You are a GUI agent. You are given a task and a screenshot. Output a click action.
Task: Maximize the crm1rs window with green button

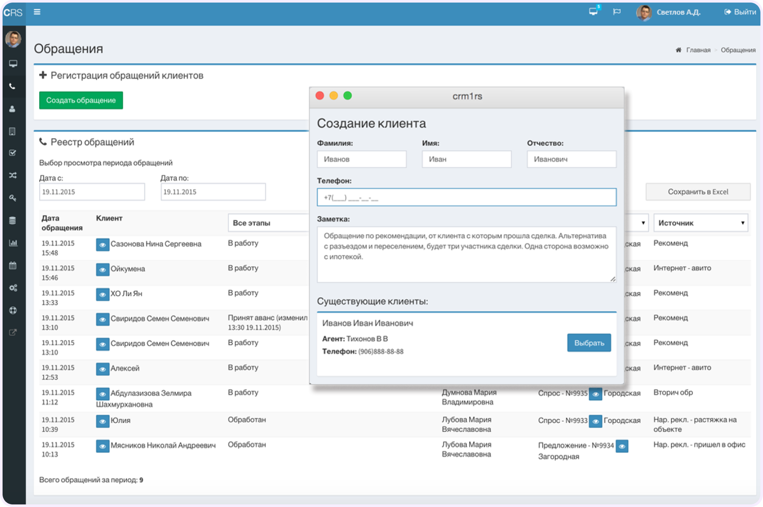point(348,96)
